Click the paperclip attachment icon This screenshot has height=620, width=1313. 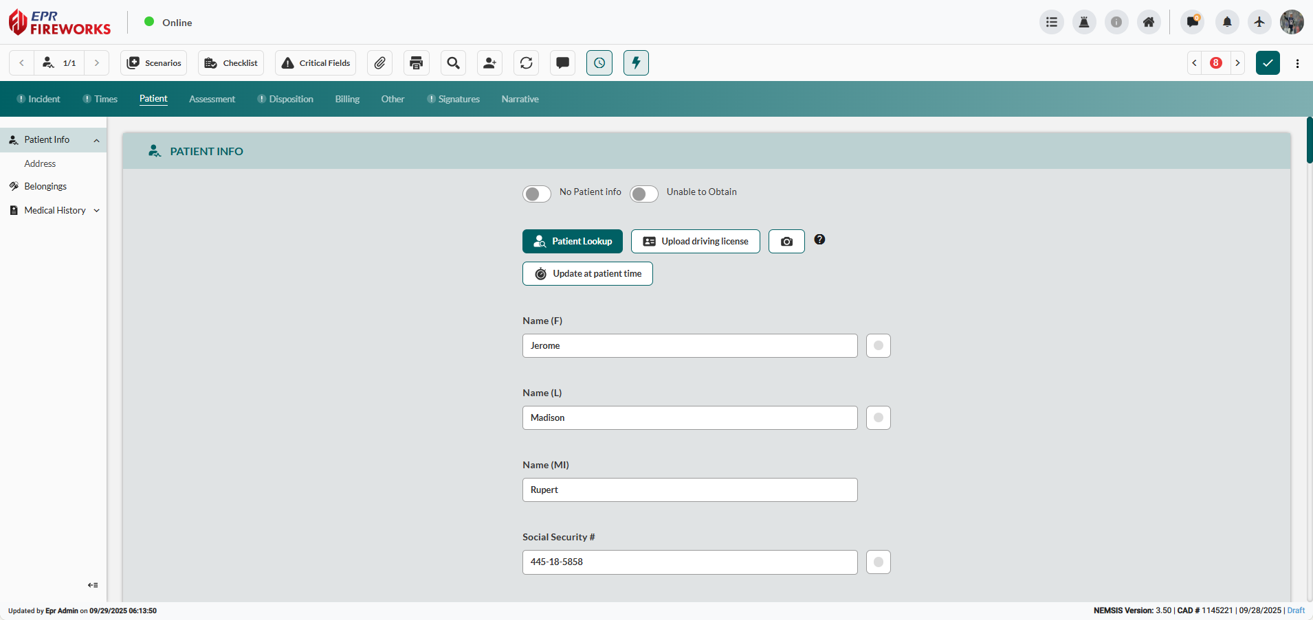point(379,63)
